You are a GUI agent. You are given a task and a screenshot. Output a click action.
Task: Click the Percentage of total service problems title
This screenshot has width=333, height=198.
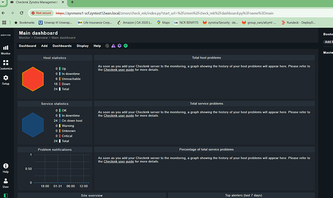coord(207,149)
